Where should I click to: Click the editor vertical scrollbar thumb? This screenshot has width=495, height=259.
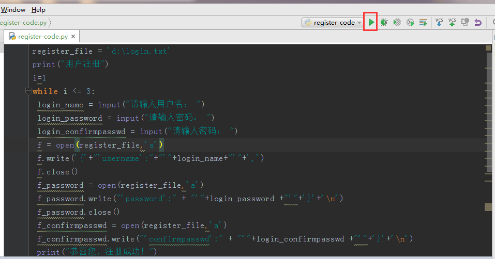[489, 112]
